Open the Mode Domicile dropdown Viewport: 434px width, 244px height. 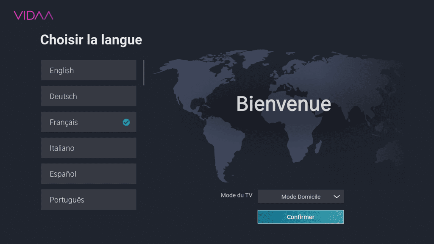300,197
